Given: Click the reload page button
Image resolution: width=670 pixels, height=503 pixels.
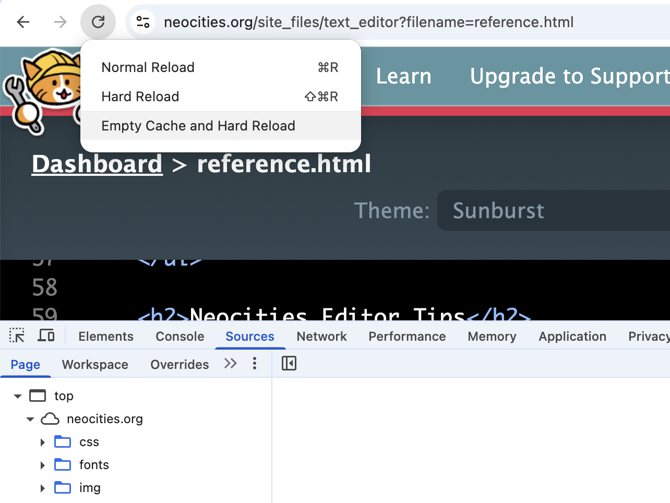Looking at the screenshot, I should (98, 22).
